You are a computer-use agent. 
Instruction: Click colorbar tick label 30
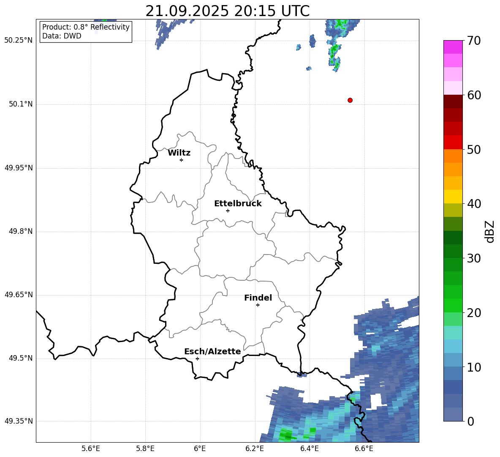pyautogui.click(x=474, y=258)
